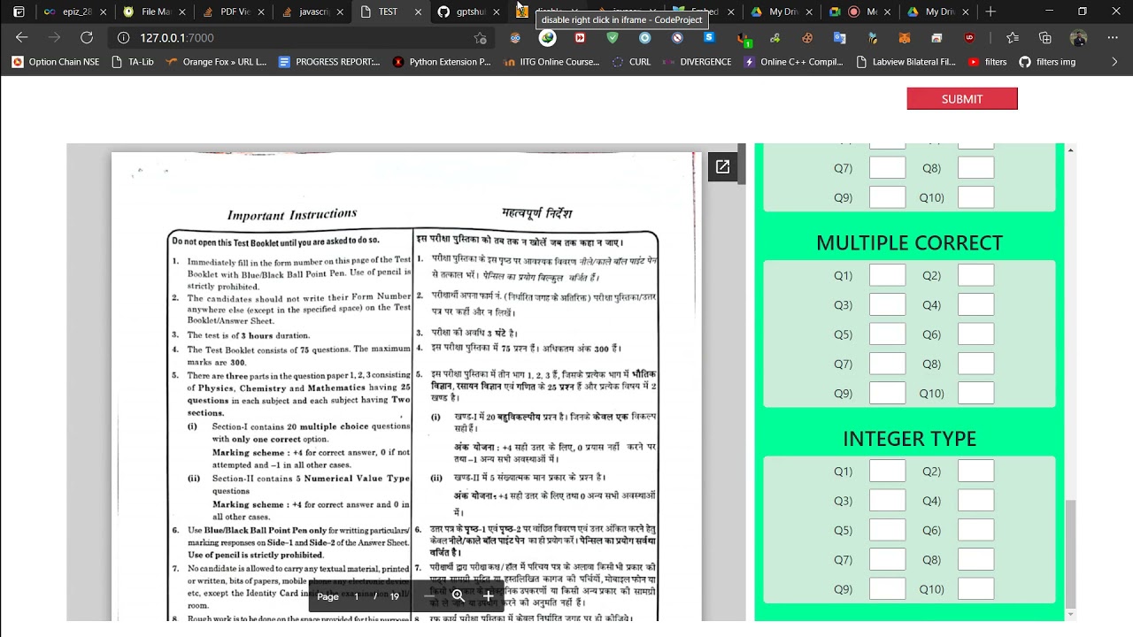The height and width of the screenshot is (637, 1133).
Task: Click Q4 answer box under INTEGER TYPE
Action: tap(975, 501)
